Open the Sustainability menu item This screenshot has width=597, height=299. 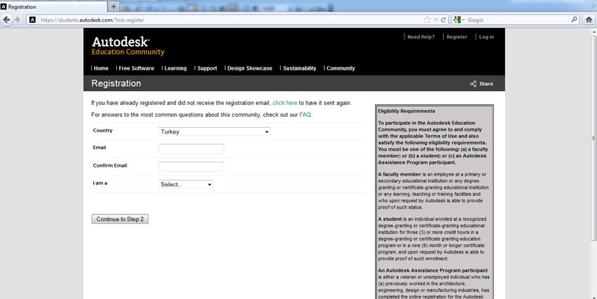pos(300,68)
